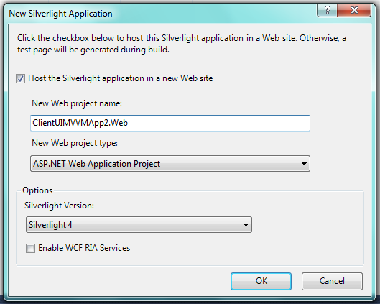Screen dimensions: 380x304
Task: Click the Silverlight Version label
Action: coord(59,206)
